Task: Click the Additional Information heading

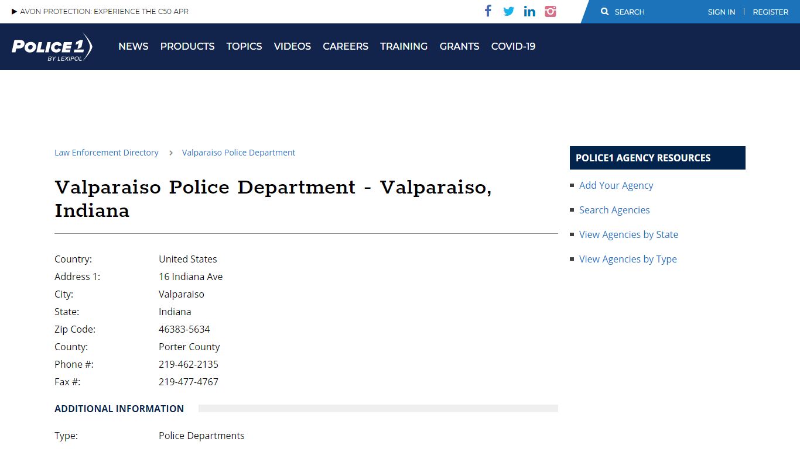Action: [x=119, y=409]
